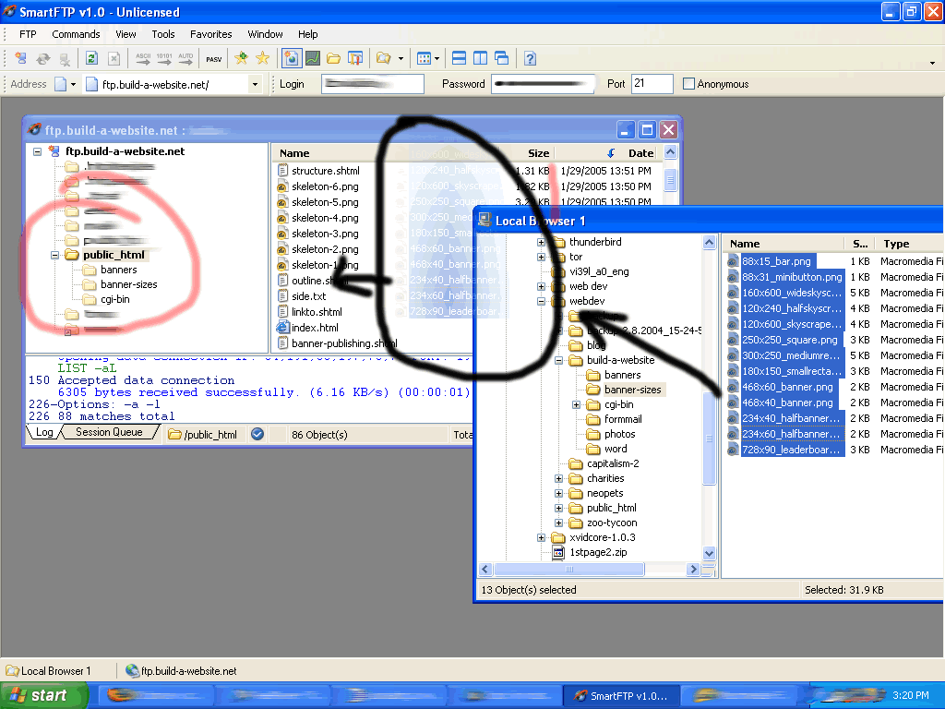The image size is (945, 709).
Task: Open dropdown next to local browser icon
Action: click(401, 58)
